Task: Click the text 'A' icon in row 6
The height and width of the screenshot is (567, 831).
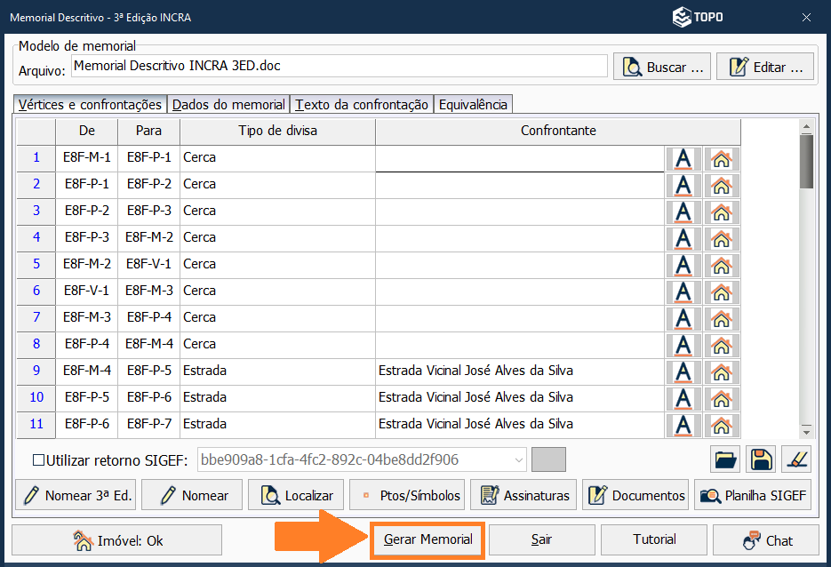Action: [x=683, y=292]
